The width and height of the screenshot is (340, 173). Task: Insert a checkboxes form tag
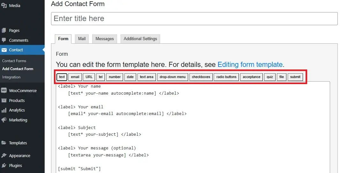pos(201,77)
